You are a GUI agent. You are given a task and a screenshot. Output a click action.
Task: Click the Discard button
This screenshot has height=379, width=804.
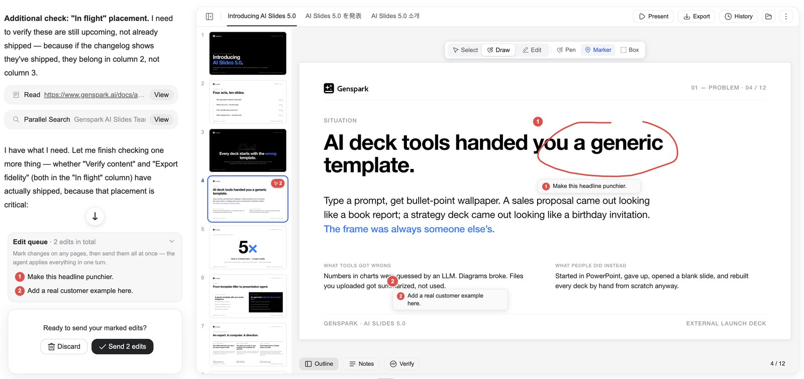pyautogui.click(x=64, y=347)
